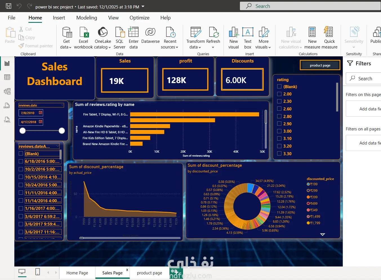Expand the reviews.dateA slicer dropdown
381x280 pixels.
click(x=57, y=146)
